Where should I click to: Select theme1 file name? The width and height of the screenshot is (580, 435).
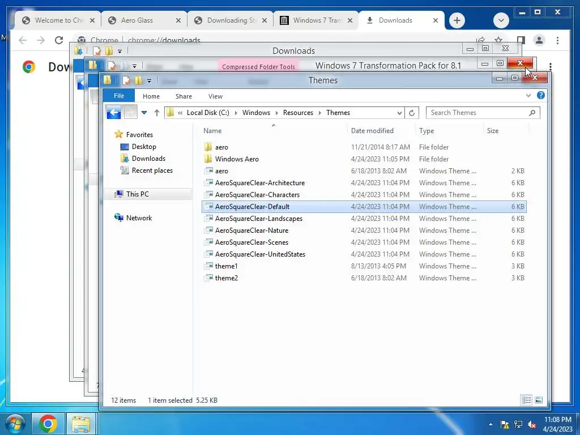tap(226, 266)
